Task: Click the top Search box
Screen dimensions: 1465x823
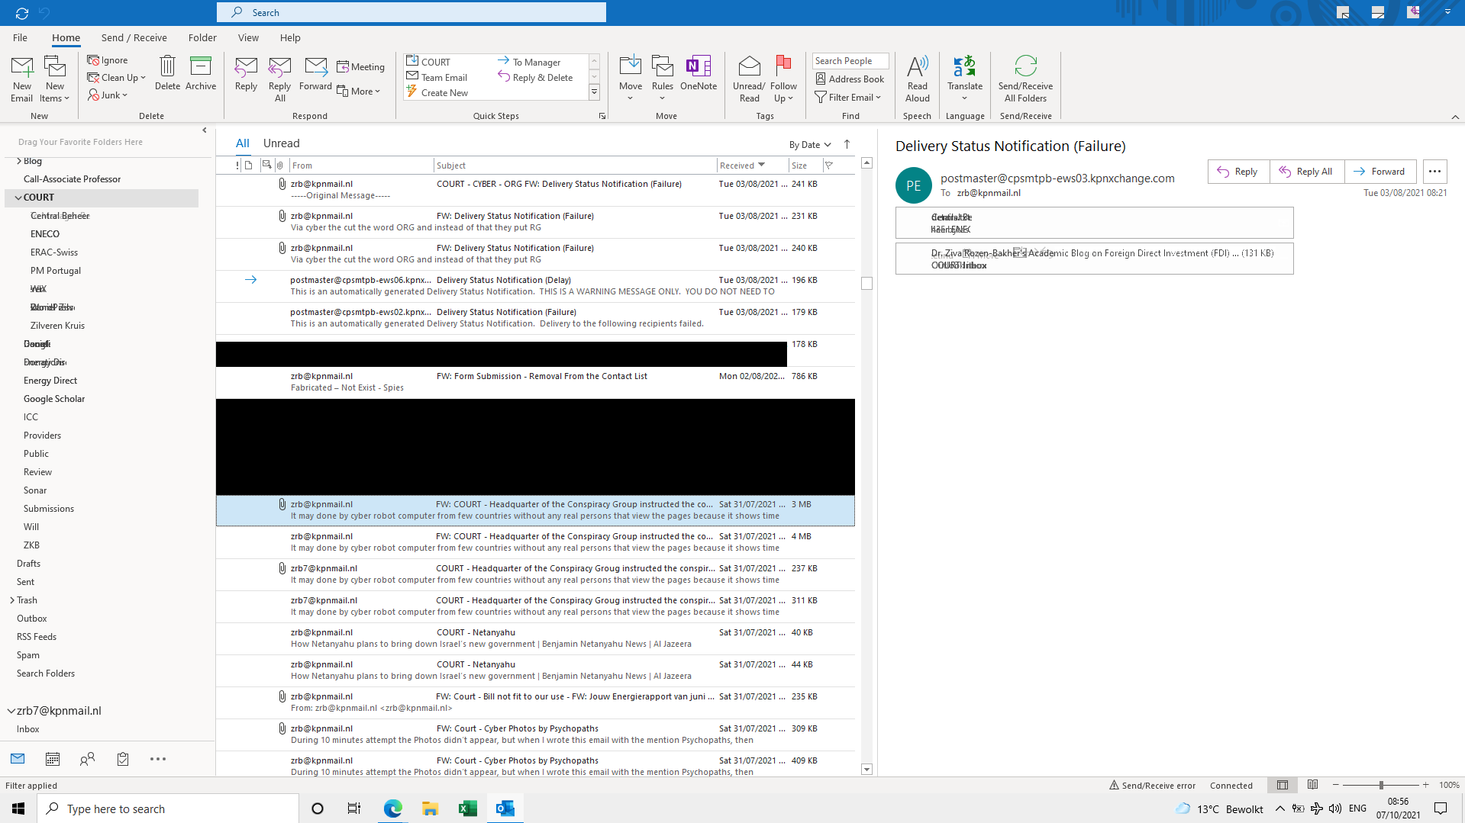Action: 411,12
